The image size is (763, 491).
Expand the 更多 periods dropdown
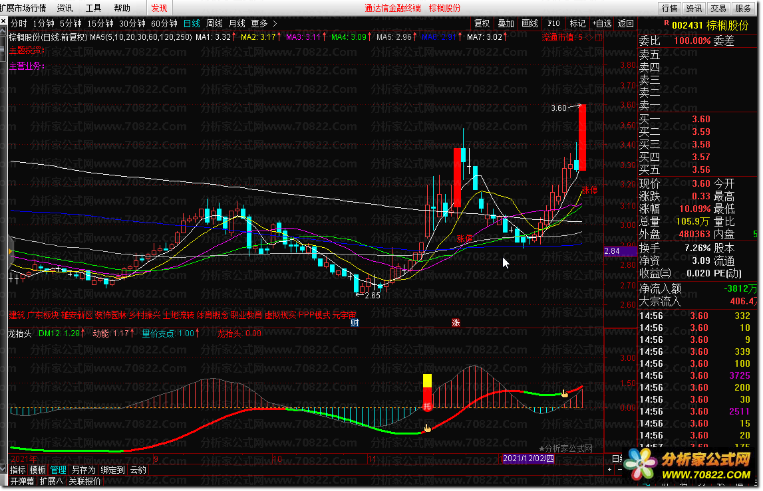pyautogui.click(x=259, y=23)
